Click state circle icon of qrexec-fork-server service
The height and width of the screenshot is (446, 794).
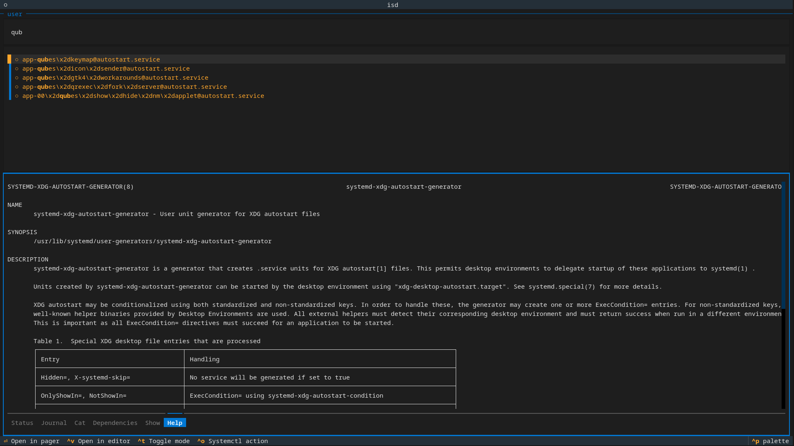[17, 87]
